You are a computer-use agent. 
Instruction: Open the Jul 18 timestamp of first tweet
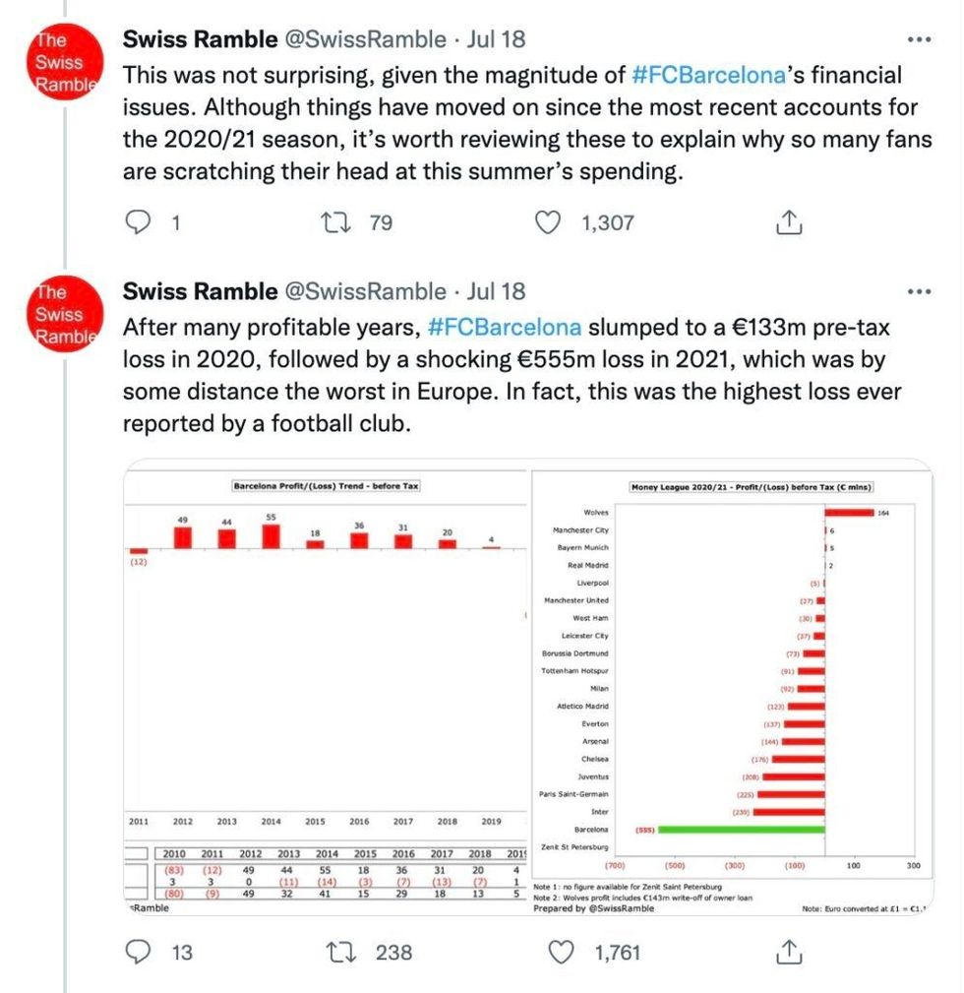click(498, 40)
